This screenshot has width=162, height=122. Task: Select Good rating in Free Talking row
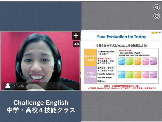coord(137,75)
